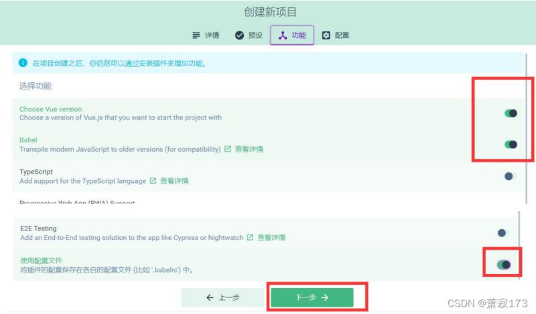Toggle the 使用配置文件 switch
Image resolution: width=536 pixels, height=314 pixels.
504,265
